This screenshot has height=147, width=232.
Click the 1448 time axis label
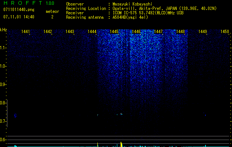[180, 32]
